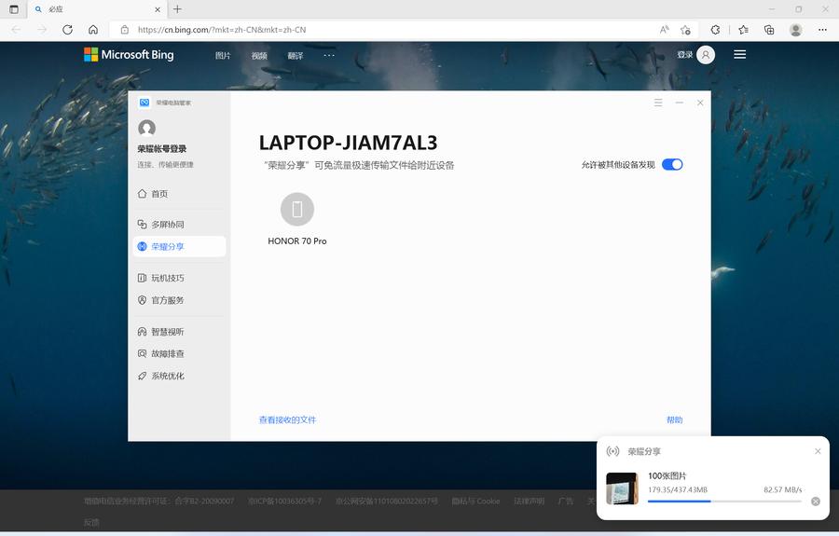Open Edge settings and more menu

click(822, 30)
